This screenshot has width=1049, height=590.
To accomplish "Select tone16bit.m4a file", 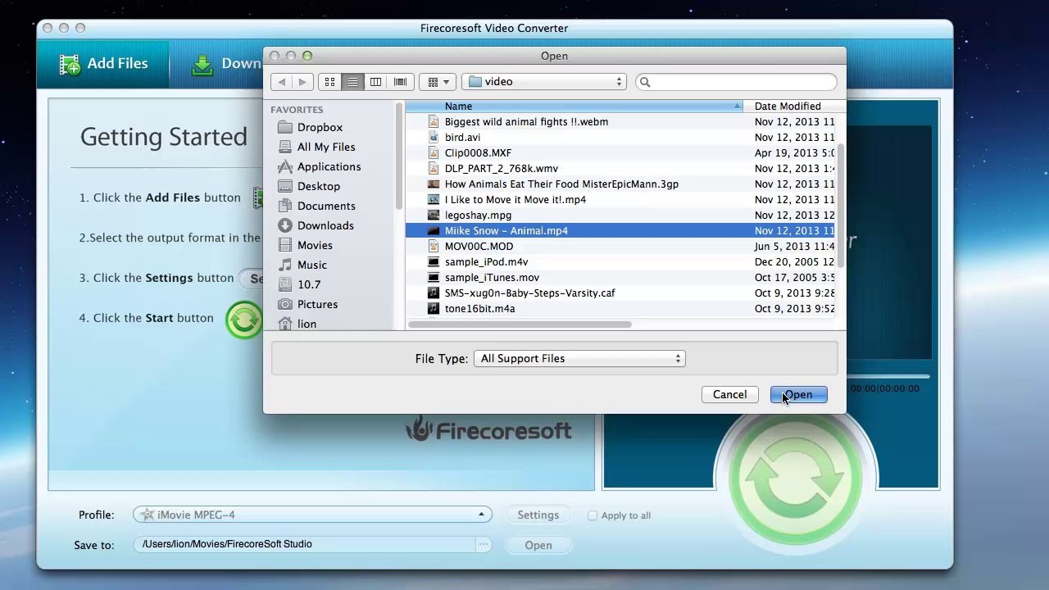I will 479,308.
